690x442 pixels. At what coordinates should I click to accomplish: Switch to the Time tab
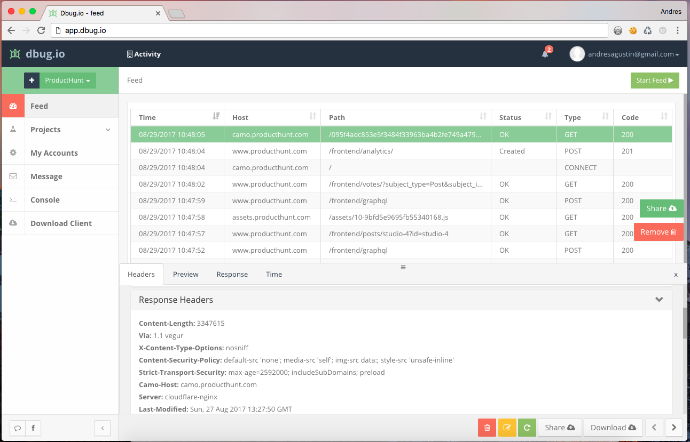274,274
